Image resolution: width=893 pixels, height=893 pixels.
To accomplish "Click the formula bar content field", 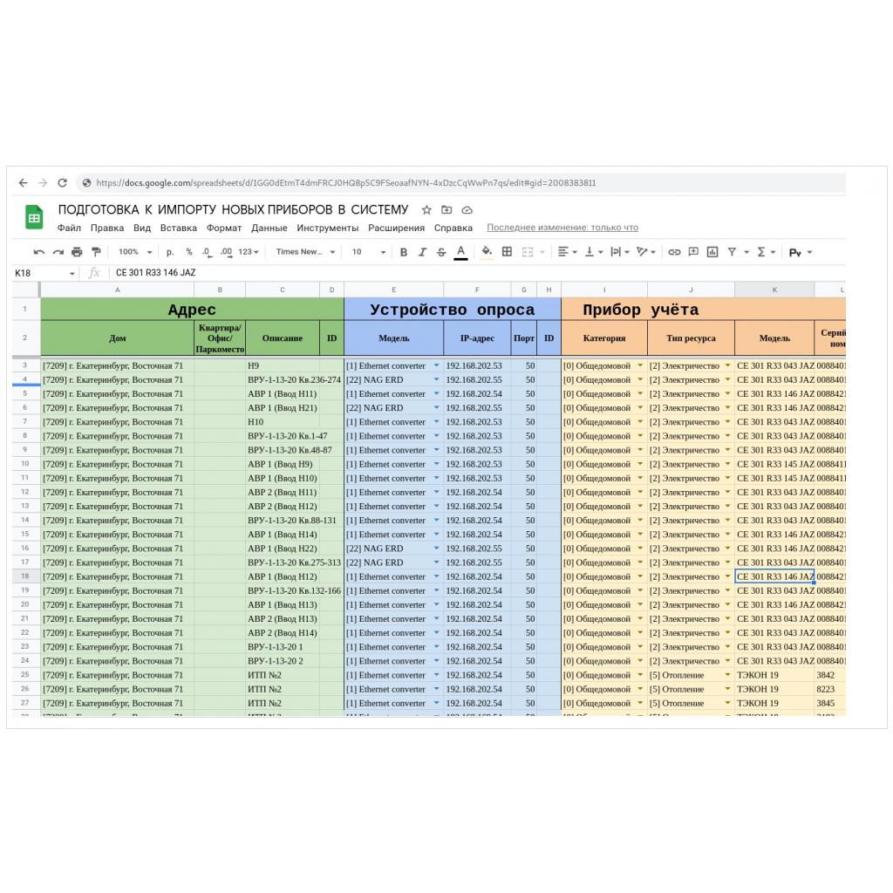I will (479, 273).
